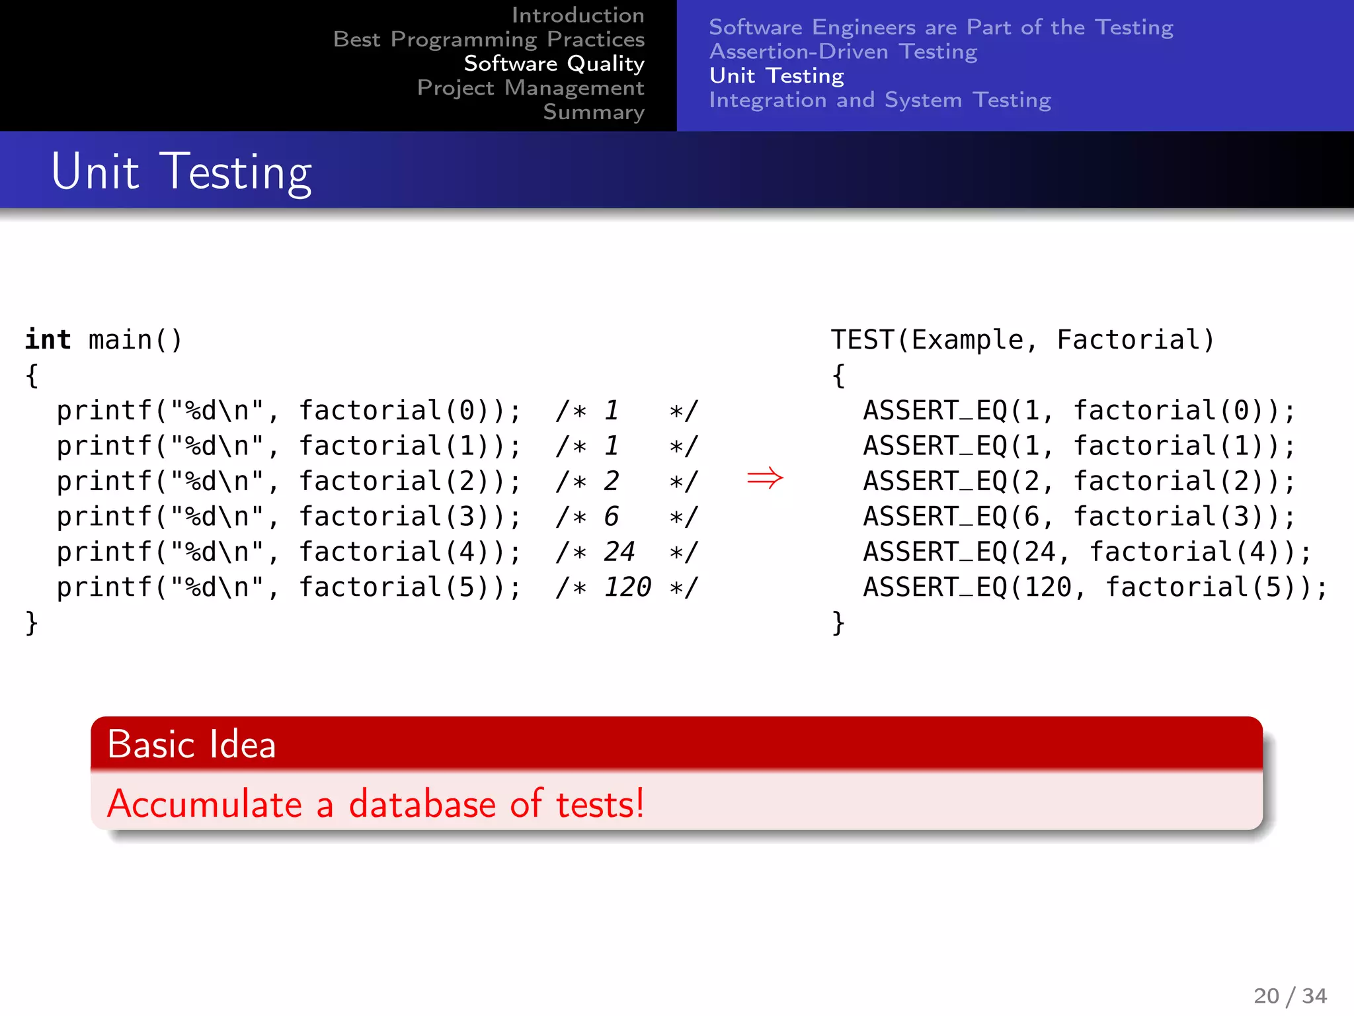Click the printf line with factorial(2)
This screenshot has height=1016, width=1354.
[x=377, y=481]
